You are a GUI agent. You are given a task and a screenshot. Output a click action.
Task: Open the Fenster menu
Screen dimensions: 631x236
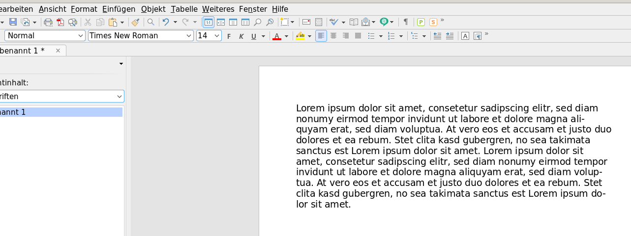[253, 9]
